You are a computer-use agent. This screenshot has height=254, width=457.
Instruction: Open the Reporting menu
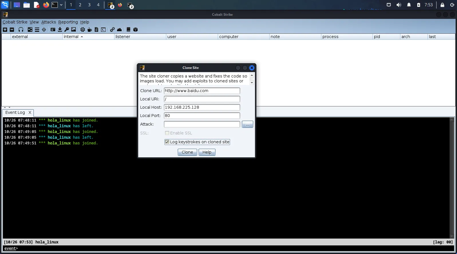[x=68, y=22]
